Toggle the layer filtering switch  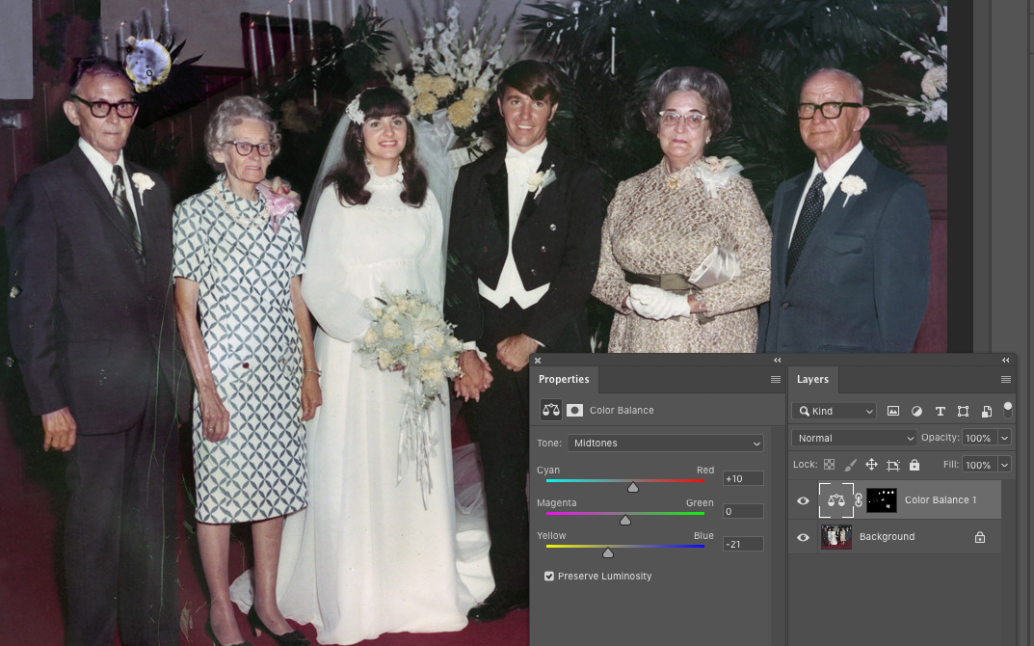(1008, 410)
